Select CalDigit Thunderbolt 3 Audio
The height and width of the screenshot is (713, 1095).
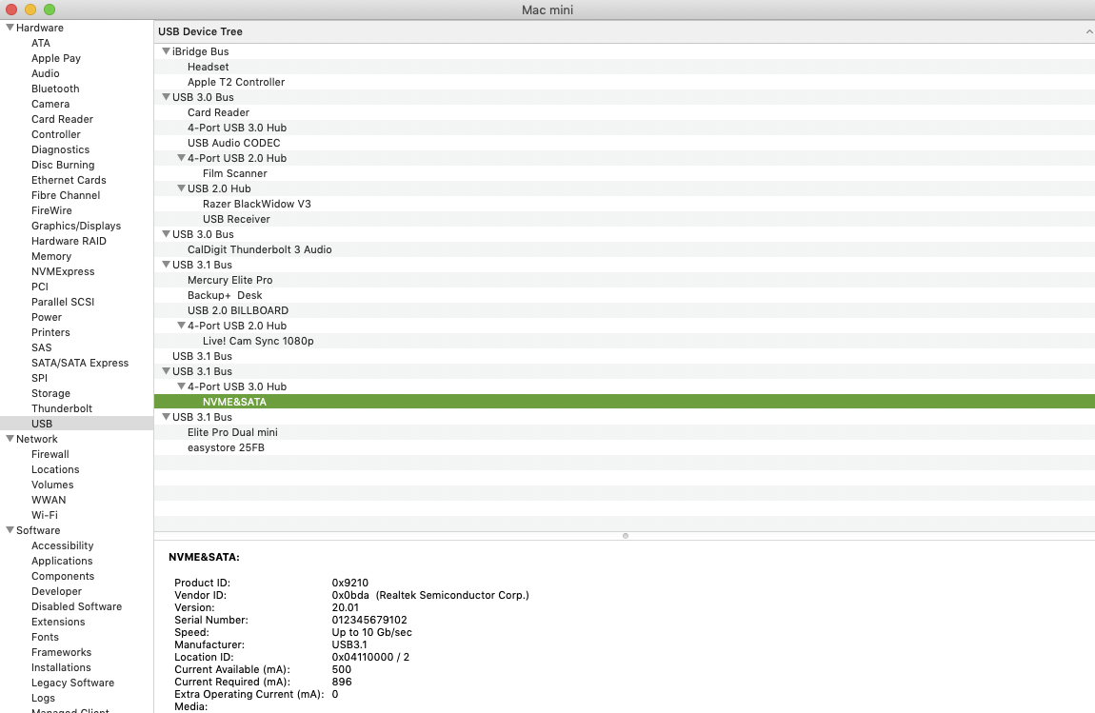pos(625,249)
